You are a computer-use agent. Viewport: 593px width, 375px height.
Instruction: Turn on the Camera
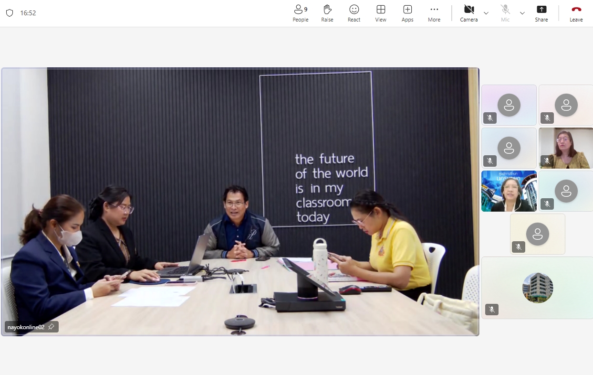click(468, 13)
